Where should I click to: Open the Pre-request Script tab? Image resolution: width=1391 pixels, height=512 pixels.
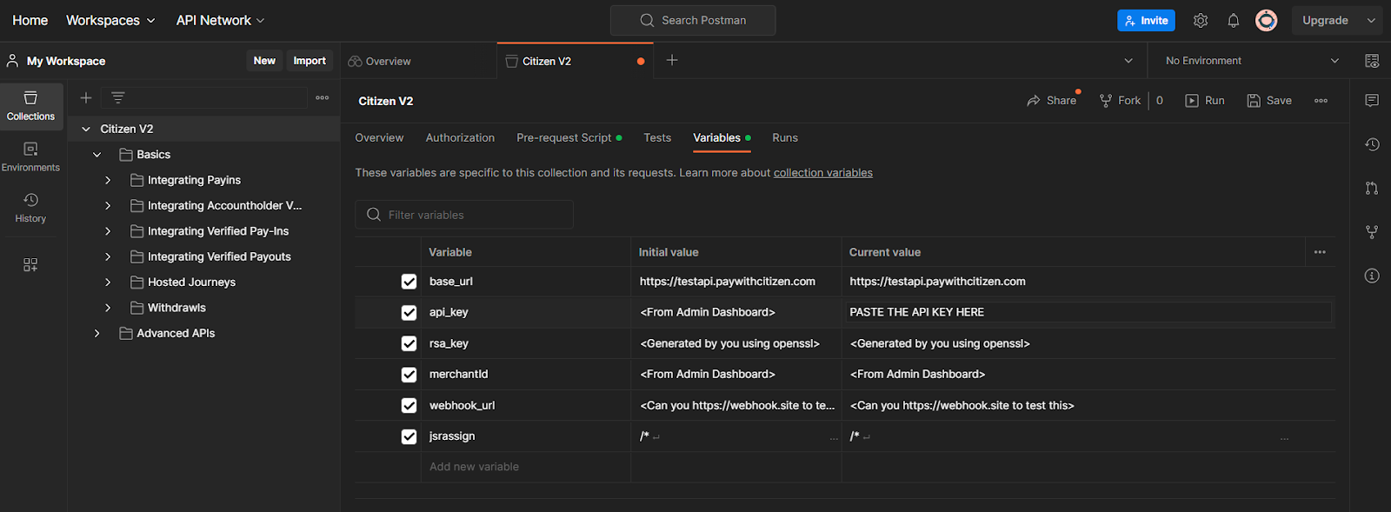coord(569,137)
